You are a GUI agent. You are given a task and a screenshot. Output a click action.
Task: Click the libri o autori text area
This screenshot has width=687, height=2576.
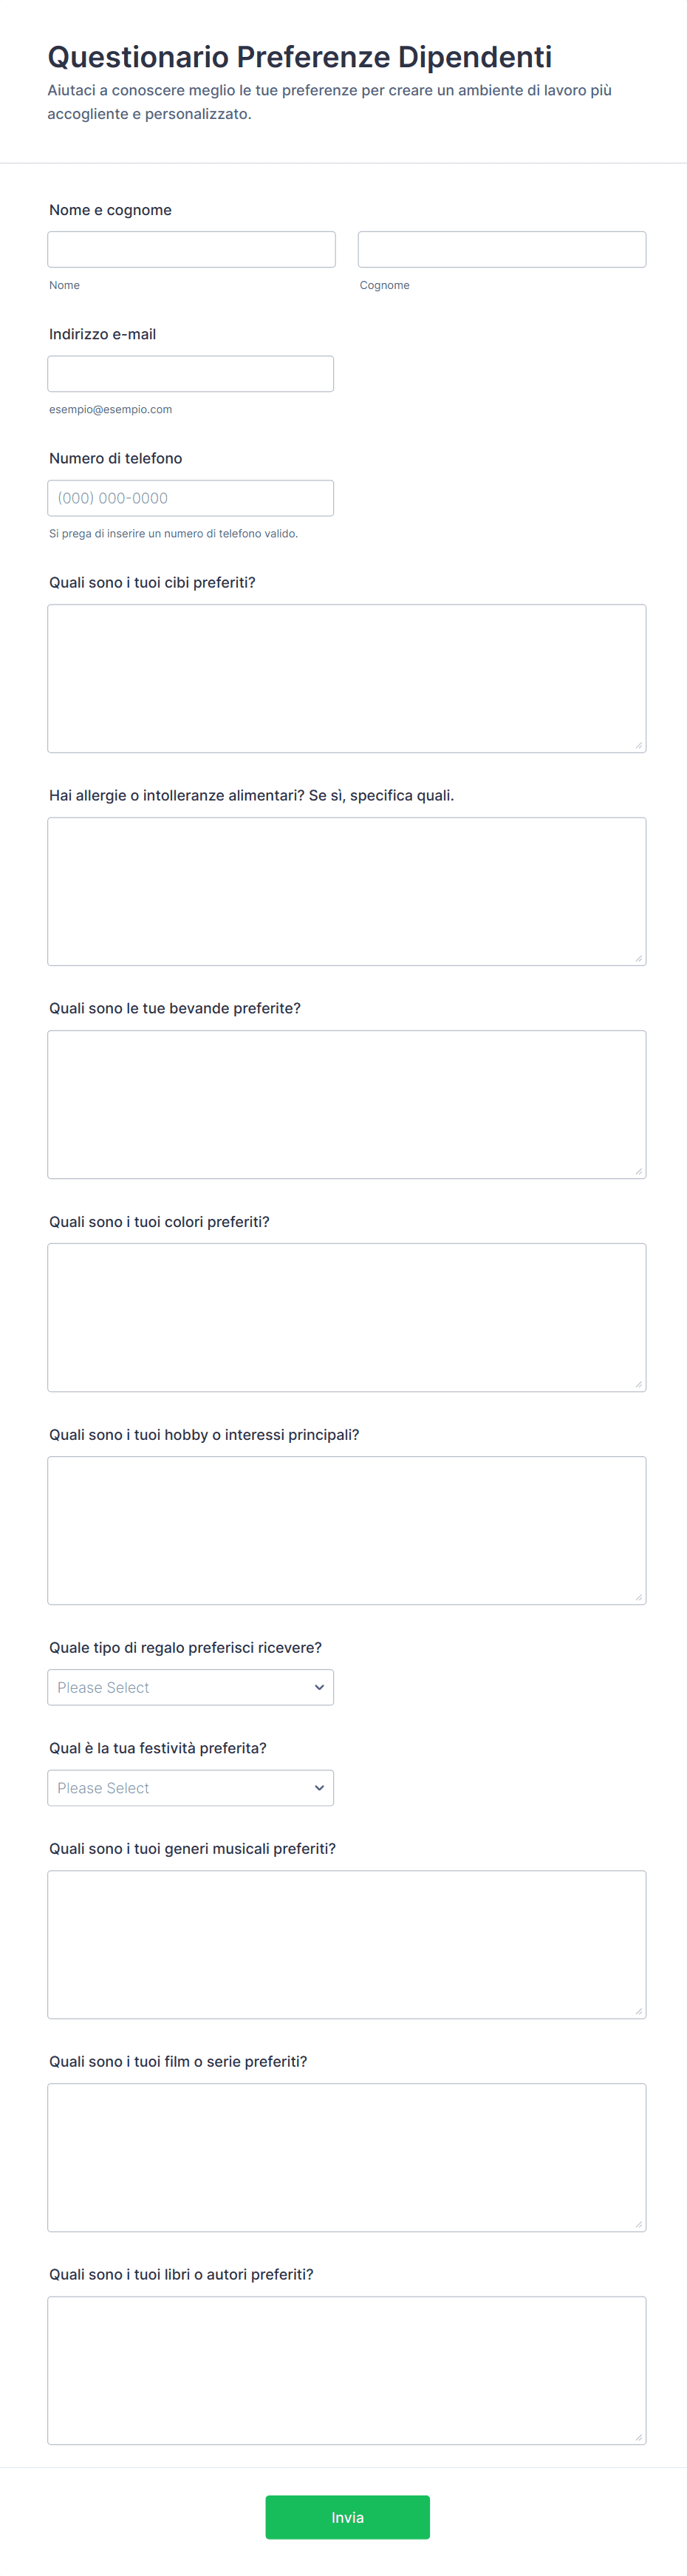(x=346, y=2369)
